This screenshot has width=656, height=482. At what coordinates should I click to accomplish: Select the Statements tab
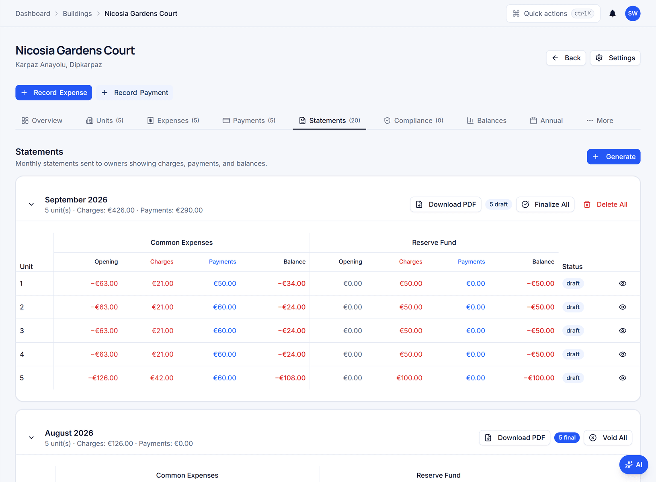[x=329, y=120]
